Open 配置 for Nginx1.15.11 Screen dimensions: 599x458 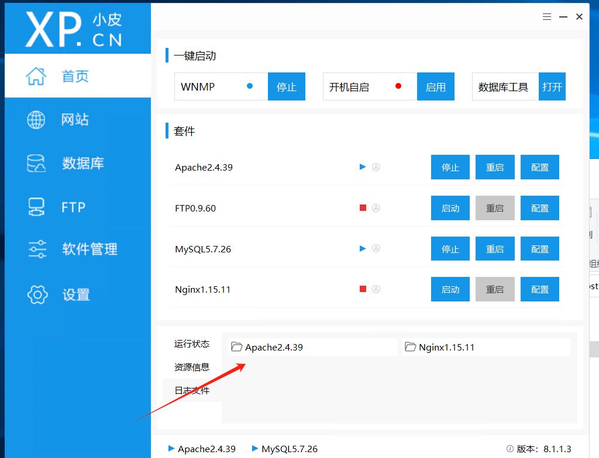(x=540, y=289)
